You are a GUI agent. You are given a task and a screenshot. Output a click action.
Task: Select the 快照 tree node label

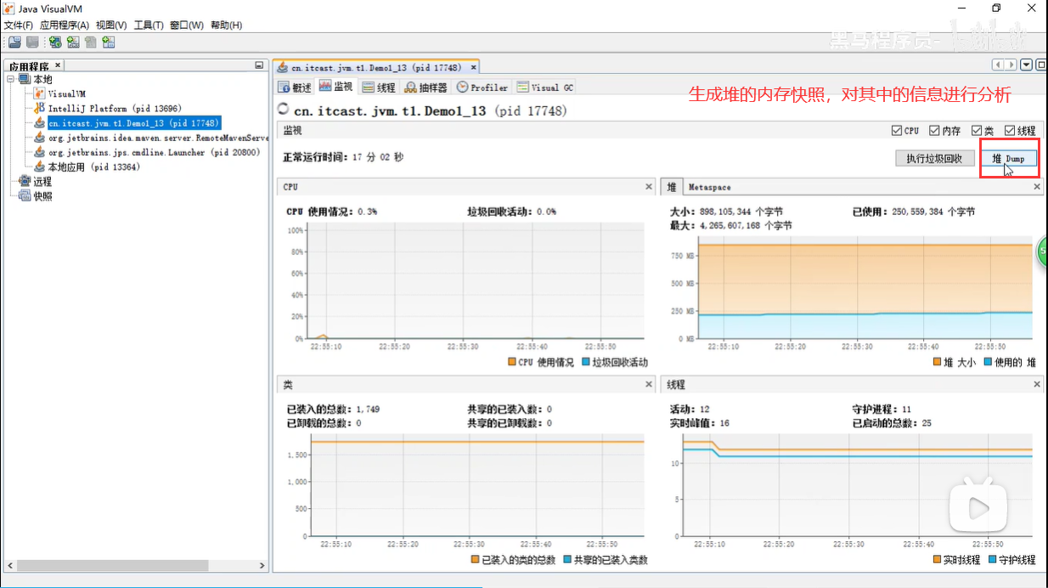[42, 195]
